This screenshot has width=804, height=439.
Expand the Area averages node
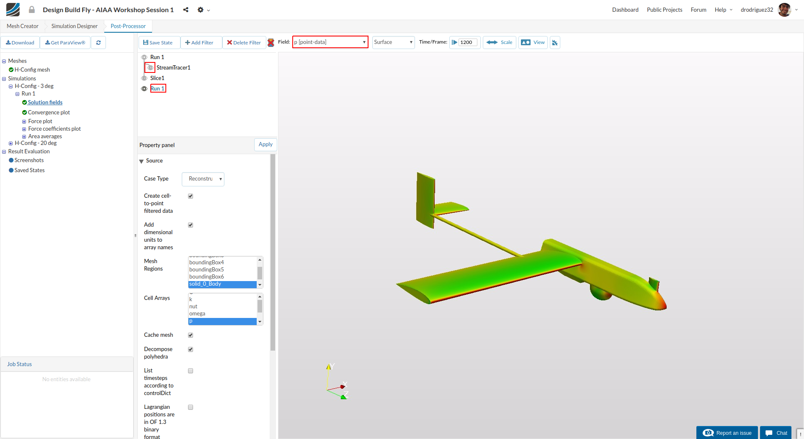[24, 137]
